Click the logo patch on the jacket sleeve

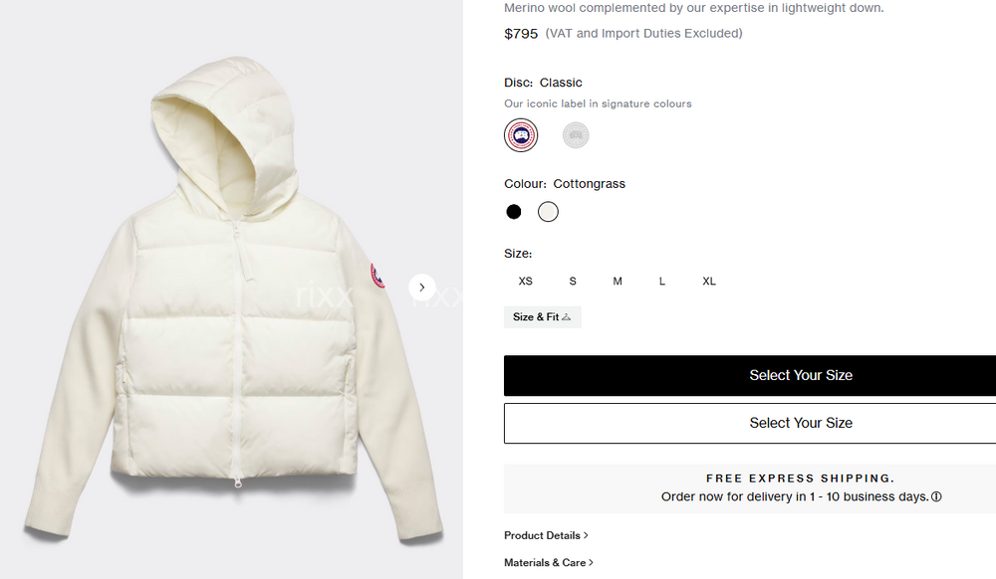click(377, 277)
